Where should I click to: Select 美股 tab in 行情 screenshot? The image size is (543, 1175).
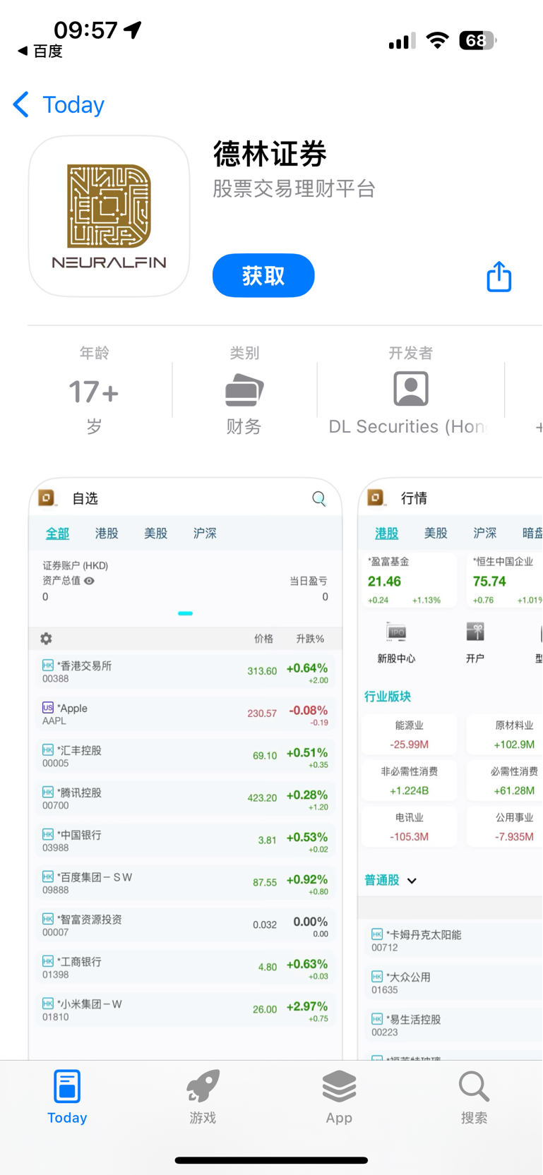point(436,534)
